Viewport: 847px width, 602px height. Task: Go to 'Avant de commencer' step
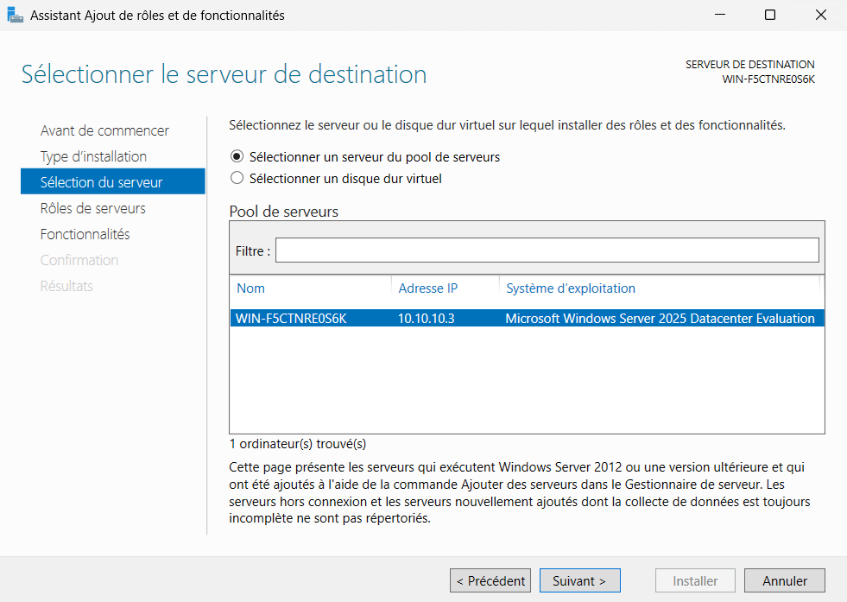click(104, 130)
